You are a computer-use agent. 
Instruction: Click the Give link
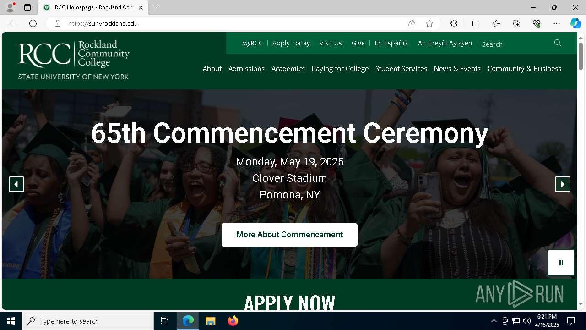[358, 43]
